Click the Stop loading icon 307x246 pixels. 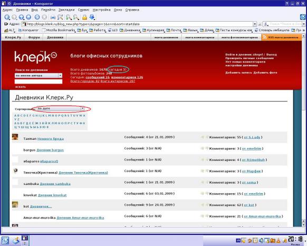click(44, 17)
